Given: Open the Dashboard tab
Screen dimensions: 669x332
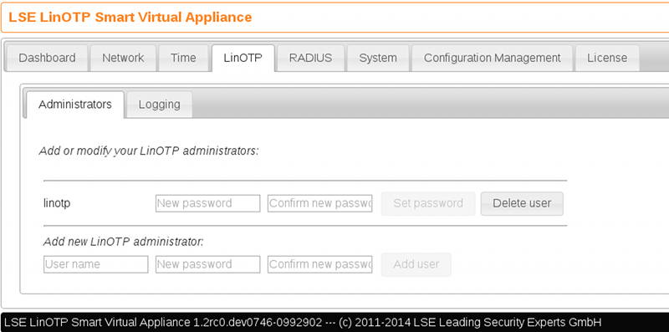Looking at the screenshot, I should tap(47, 58).
